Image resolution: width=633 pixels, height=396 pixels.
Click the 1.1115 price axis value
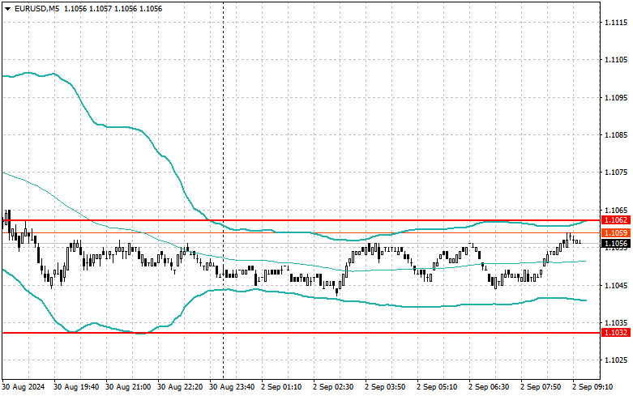click(x=617, y=22)
